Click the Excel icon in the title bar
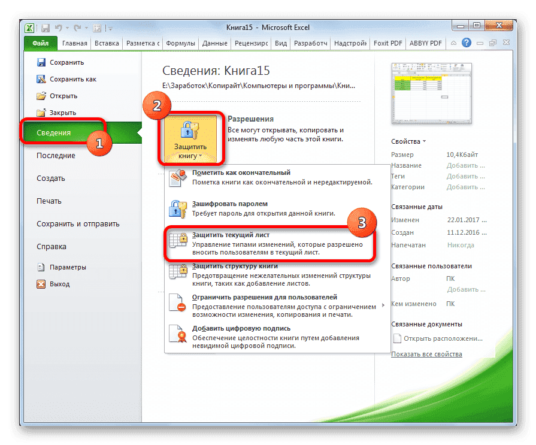This screenshot has height=445, width=536. [x=29, y=28]
